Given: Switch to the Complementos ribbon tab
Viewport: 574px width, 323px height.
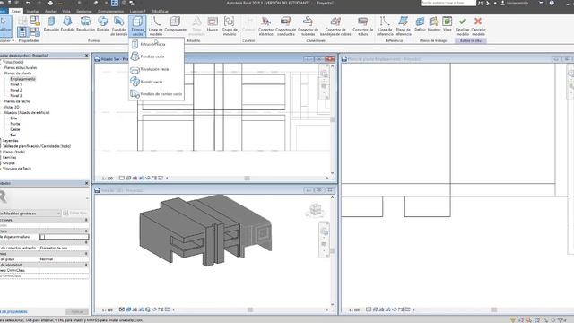Looking at the screenshot, I should point(110,11).
